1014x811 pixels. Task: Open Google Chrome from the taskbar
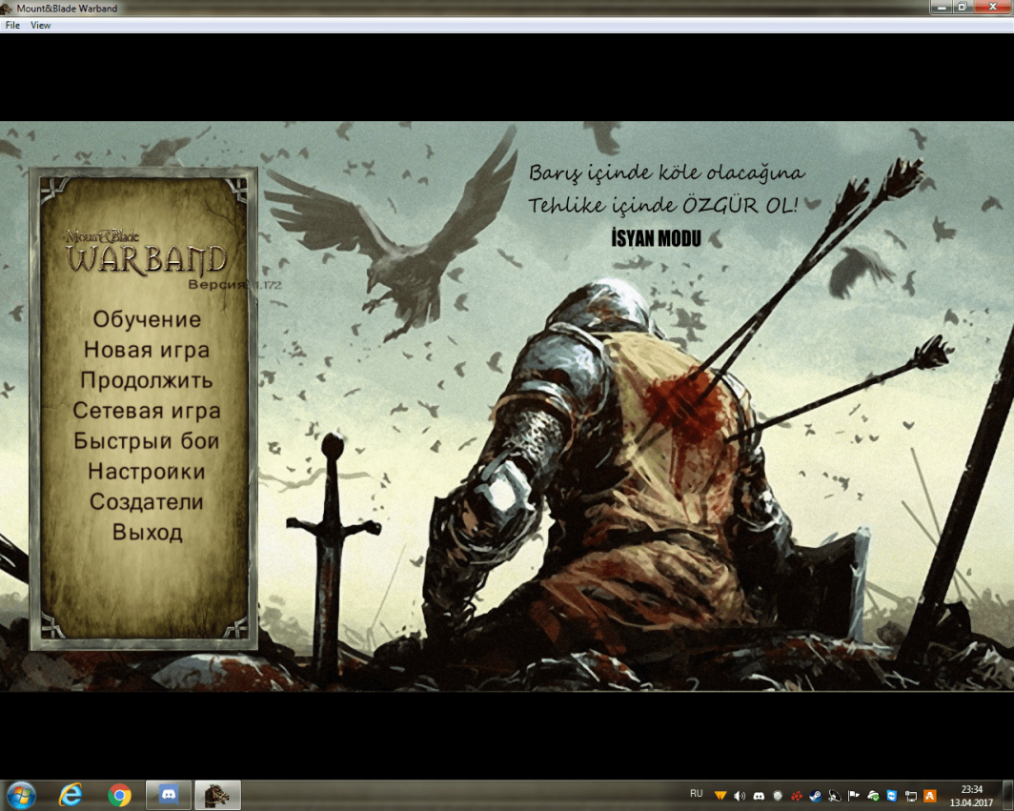tap(119, 795)
